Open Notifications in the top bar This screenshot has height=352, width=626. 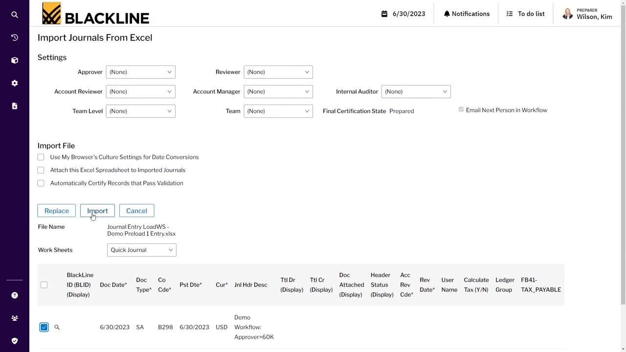[x=467, y=14]
